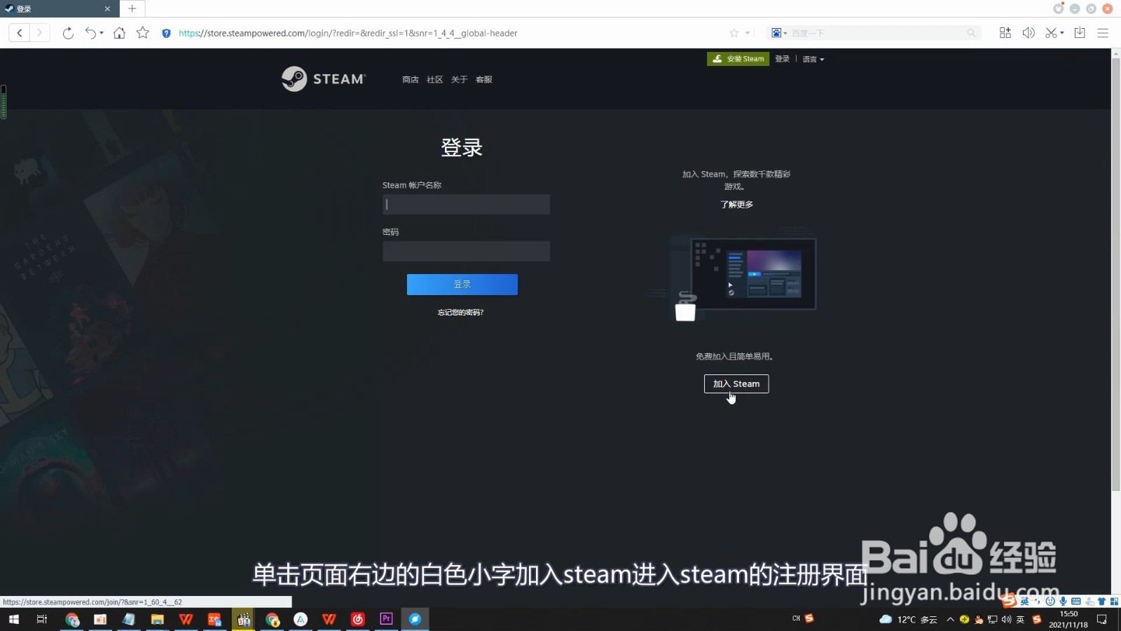The height and width of the screenshot is (631, 1121).
Task: Launch Adobe Premiere Pro from the taskbar
Action: (386, 620)
